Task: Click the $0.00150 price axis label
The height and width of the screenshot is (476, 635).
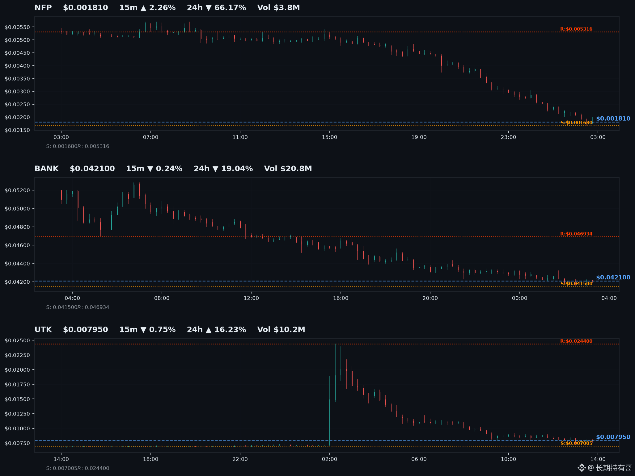Action: [x=17, y=130]
